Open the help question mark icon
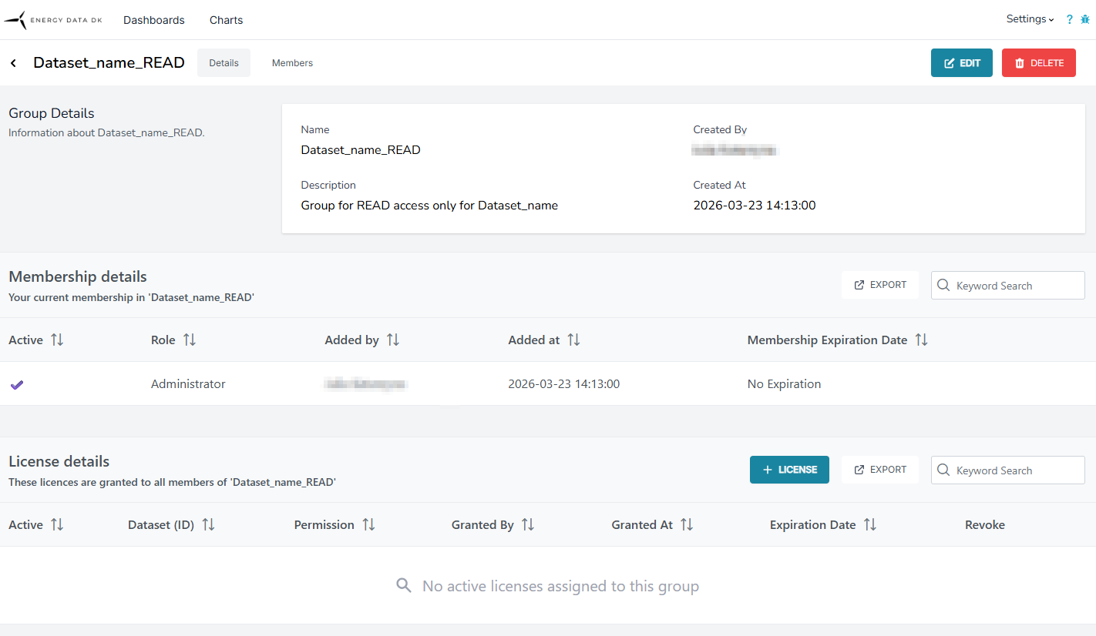The image size is (1096, 636). point(1069,20)
